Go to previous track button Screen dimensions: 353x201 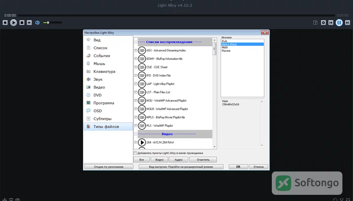(x=330, y=22)
